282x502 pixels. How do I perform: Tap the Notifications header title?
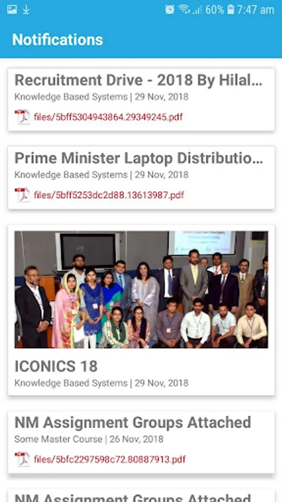pos(57,40)
